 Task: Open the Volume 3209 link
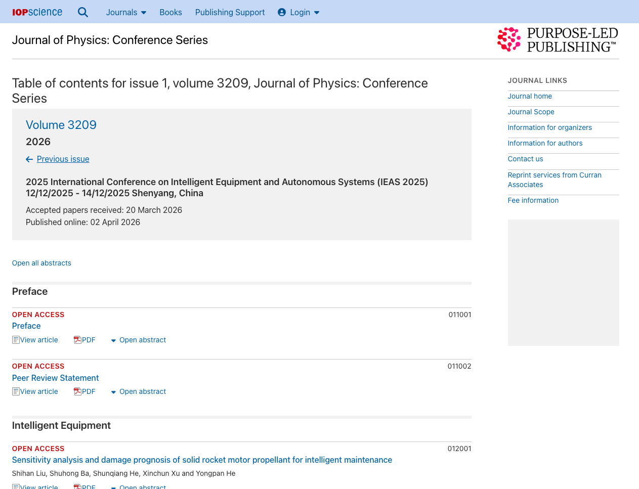[61, 125]
